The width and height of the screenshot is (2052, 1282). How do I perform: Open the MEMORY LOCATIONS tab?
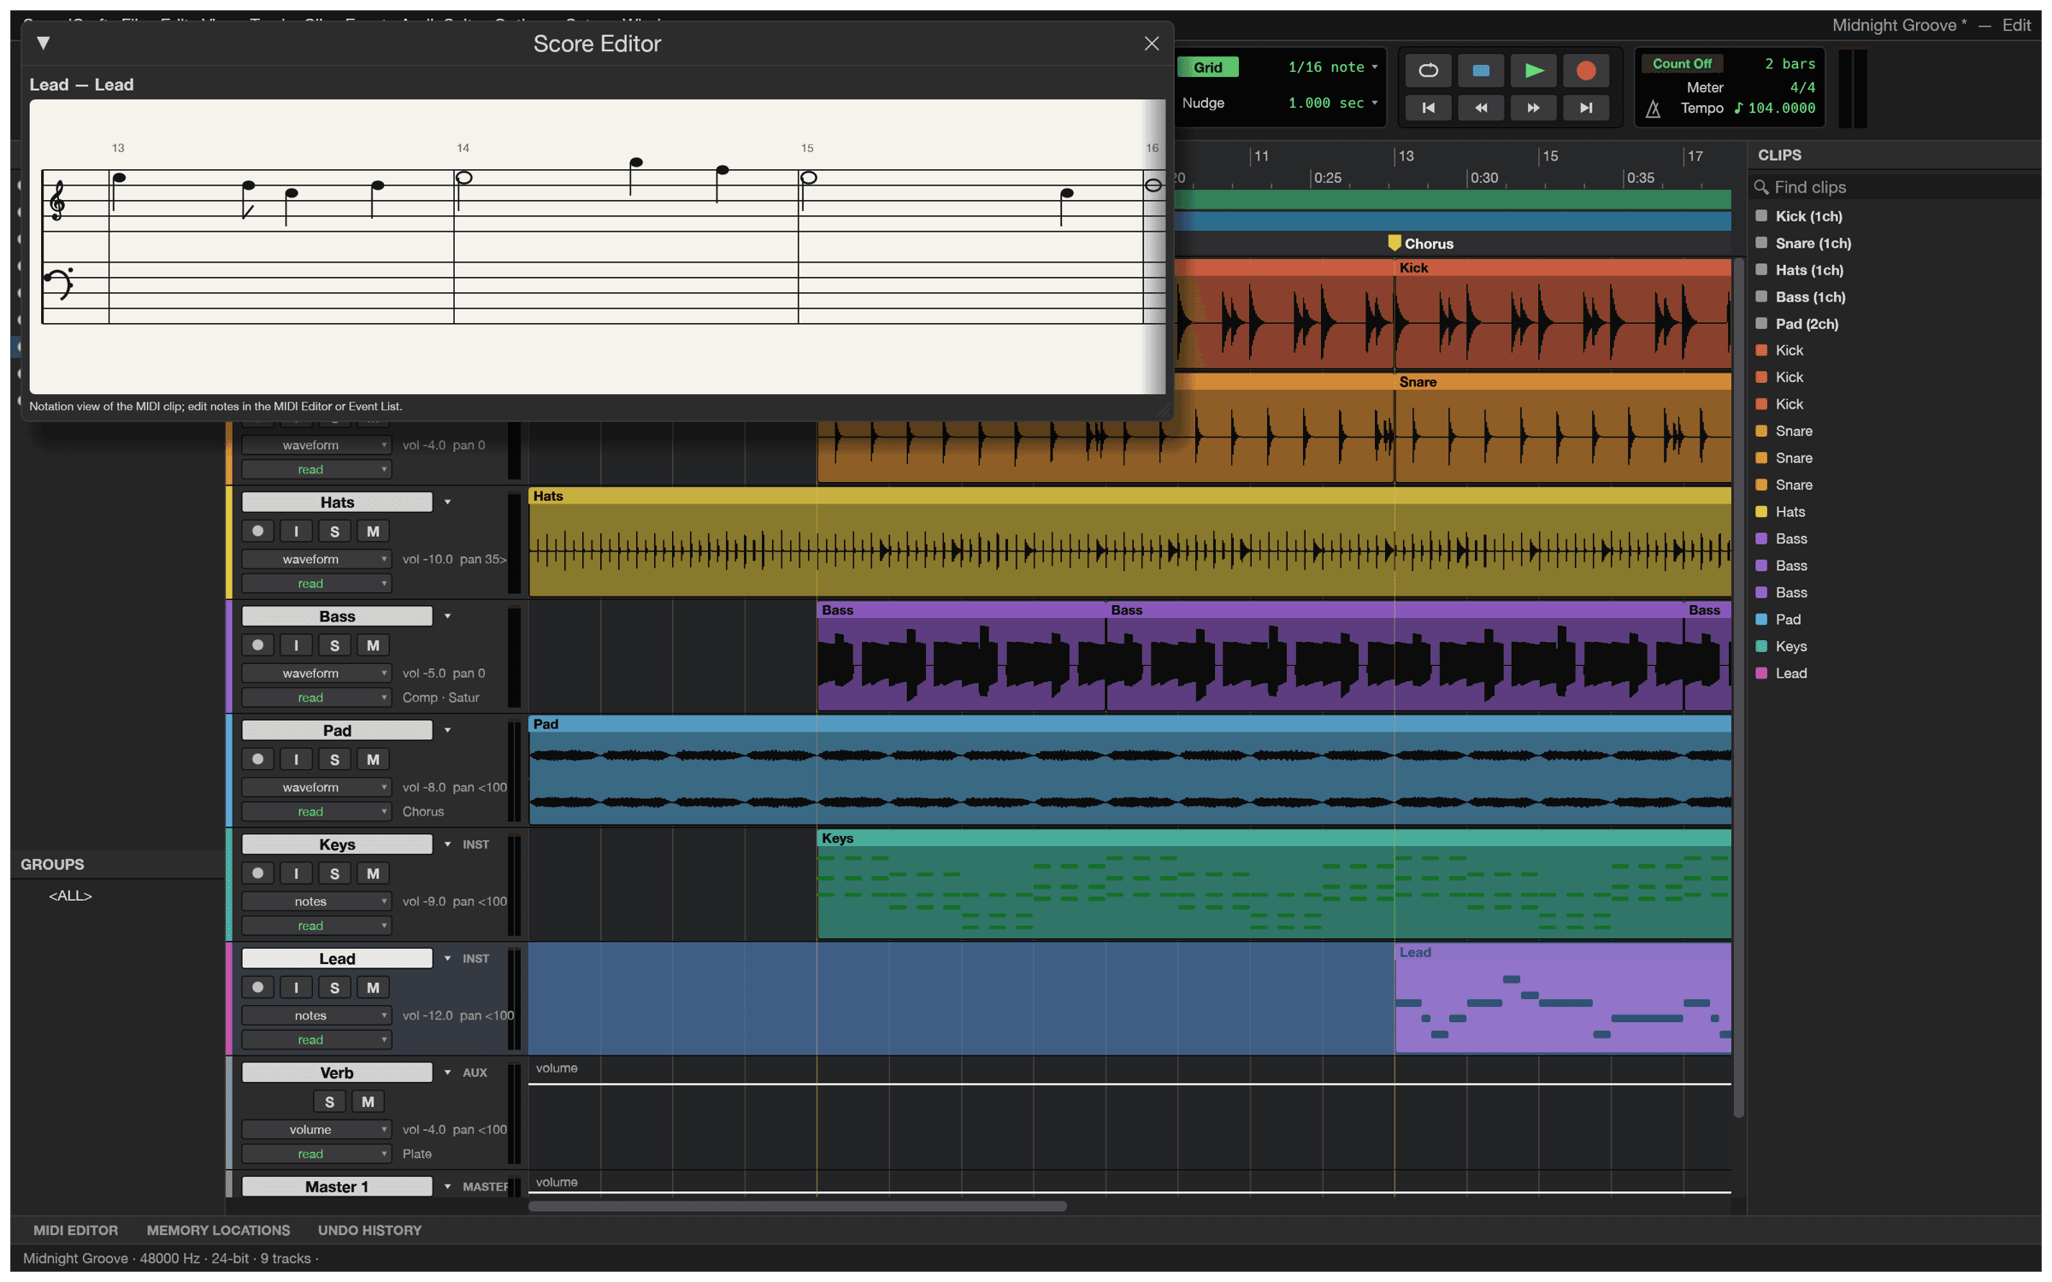point(218,1230)
